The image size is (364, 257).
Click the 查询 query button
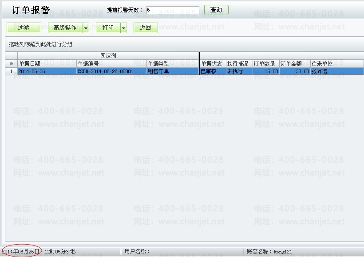[x=216, y=10]
